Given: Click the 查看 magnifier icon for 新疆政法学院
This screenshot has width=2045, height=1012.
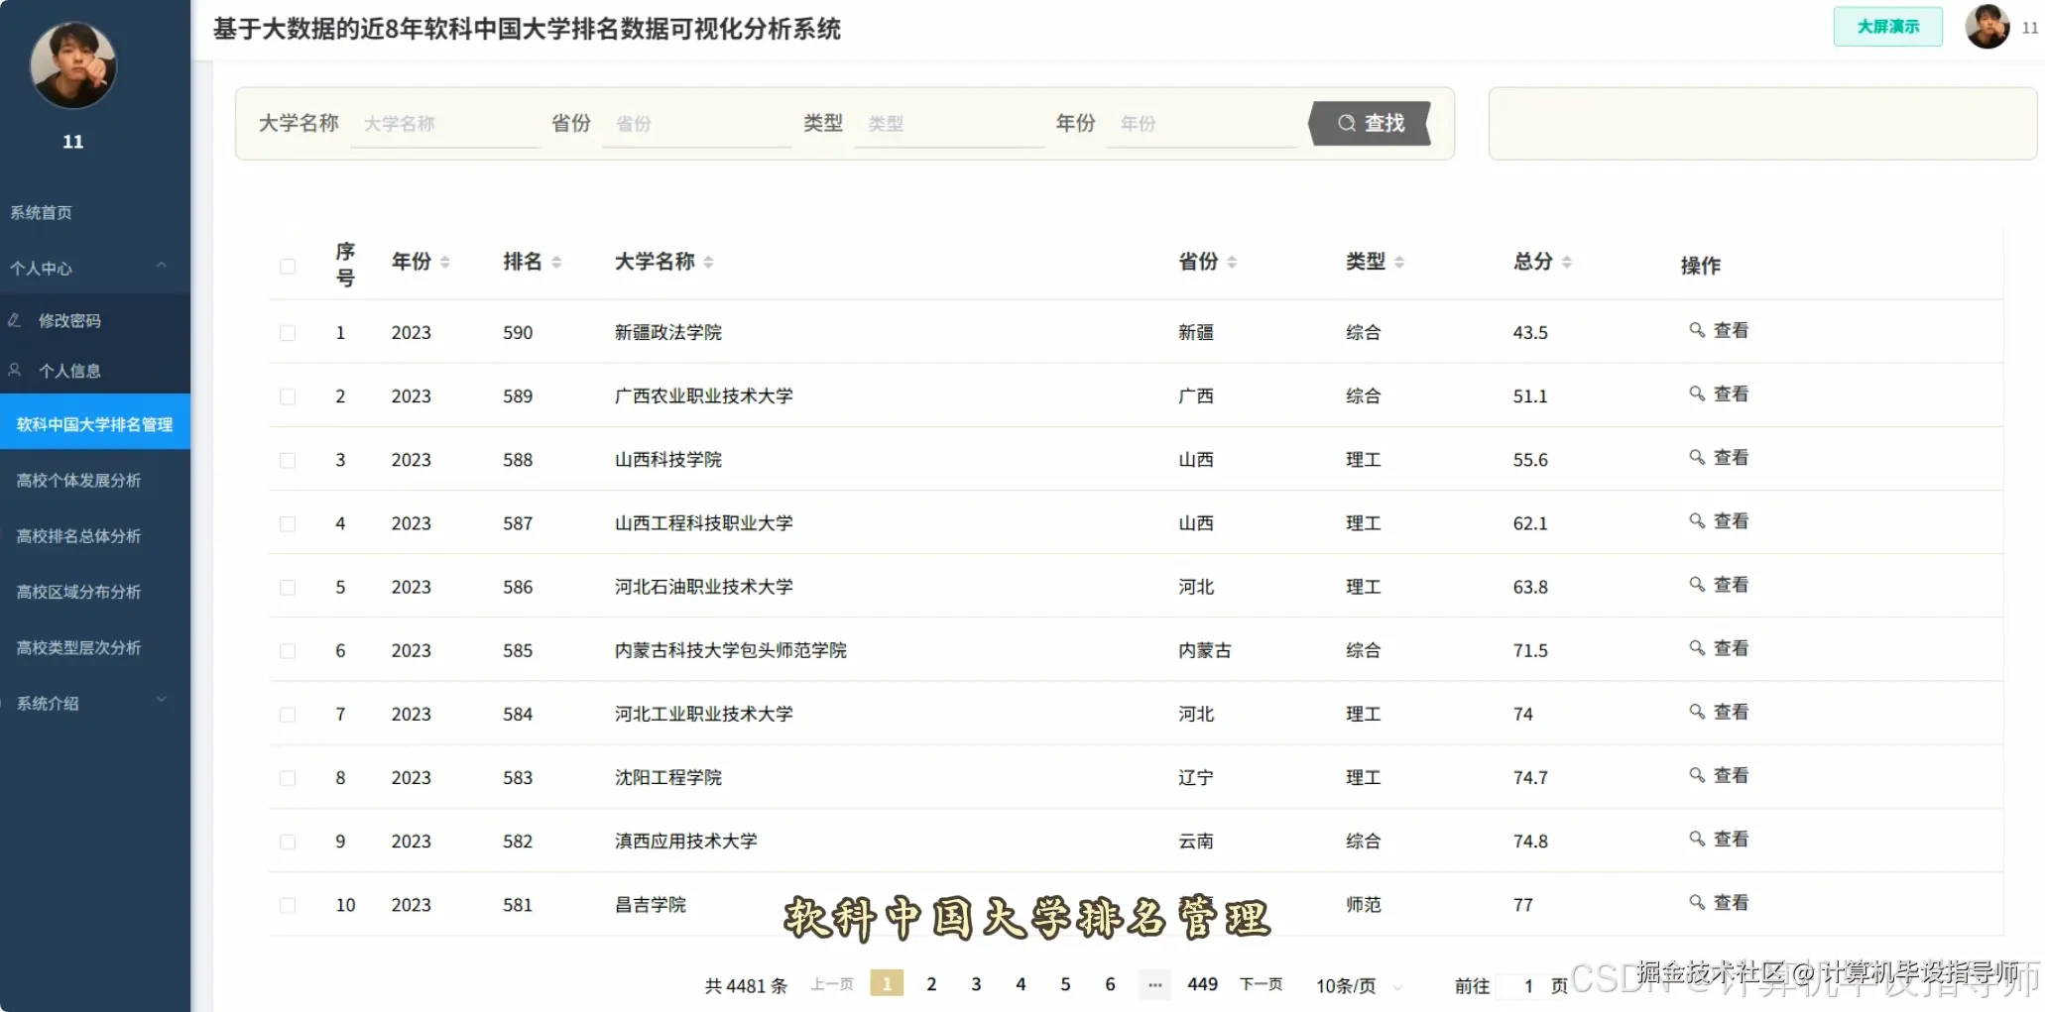Looking at the screenshot, I should pos(1697,330).
